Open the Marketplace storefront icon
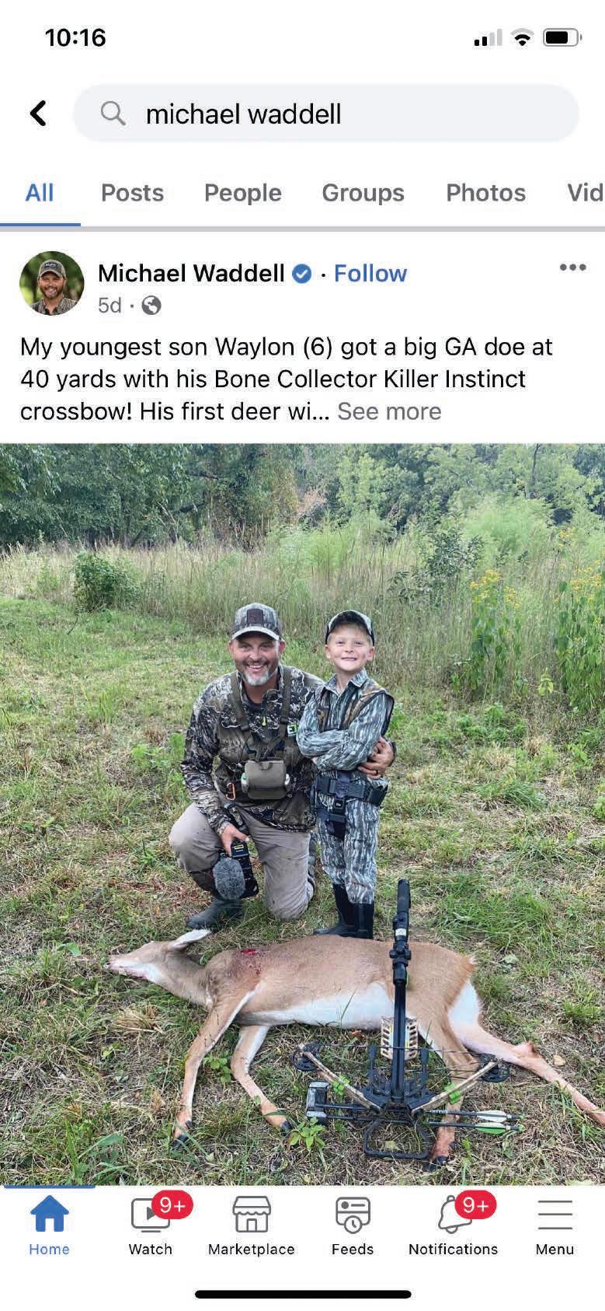The image size is (605, 1311). point(252,1215)
